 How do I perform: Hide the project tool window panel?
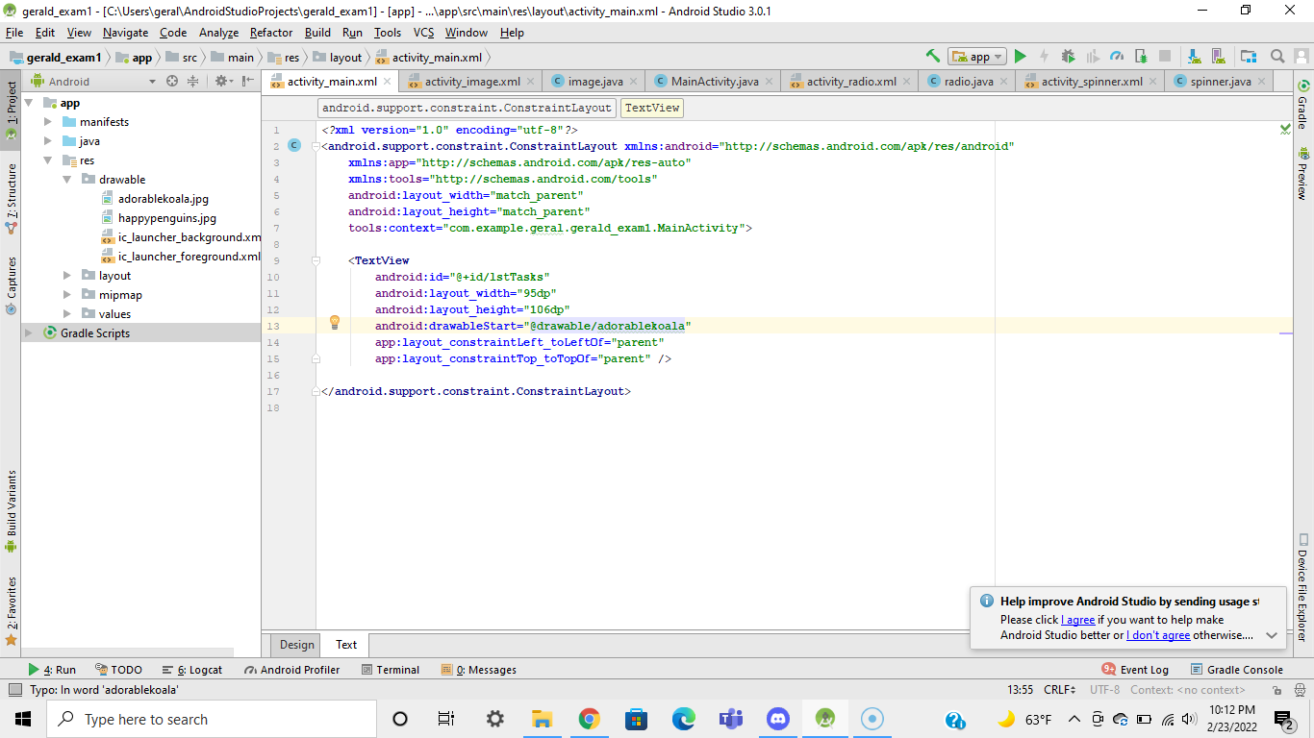click(247, 82)
